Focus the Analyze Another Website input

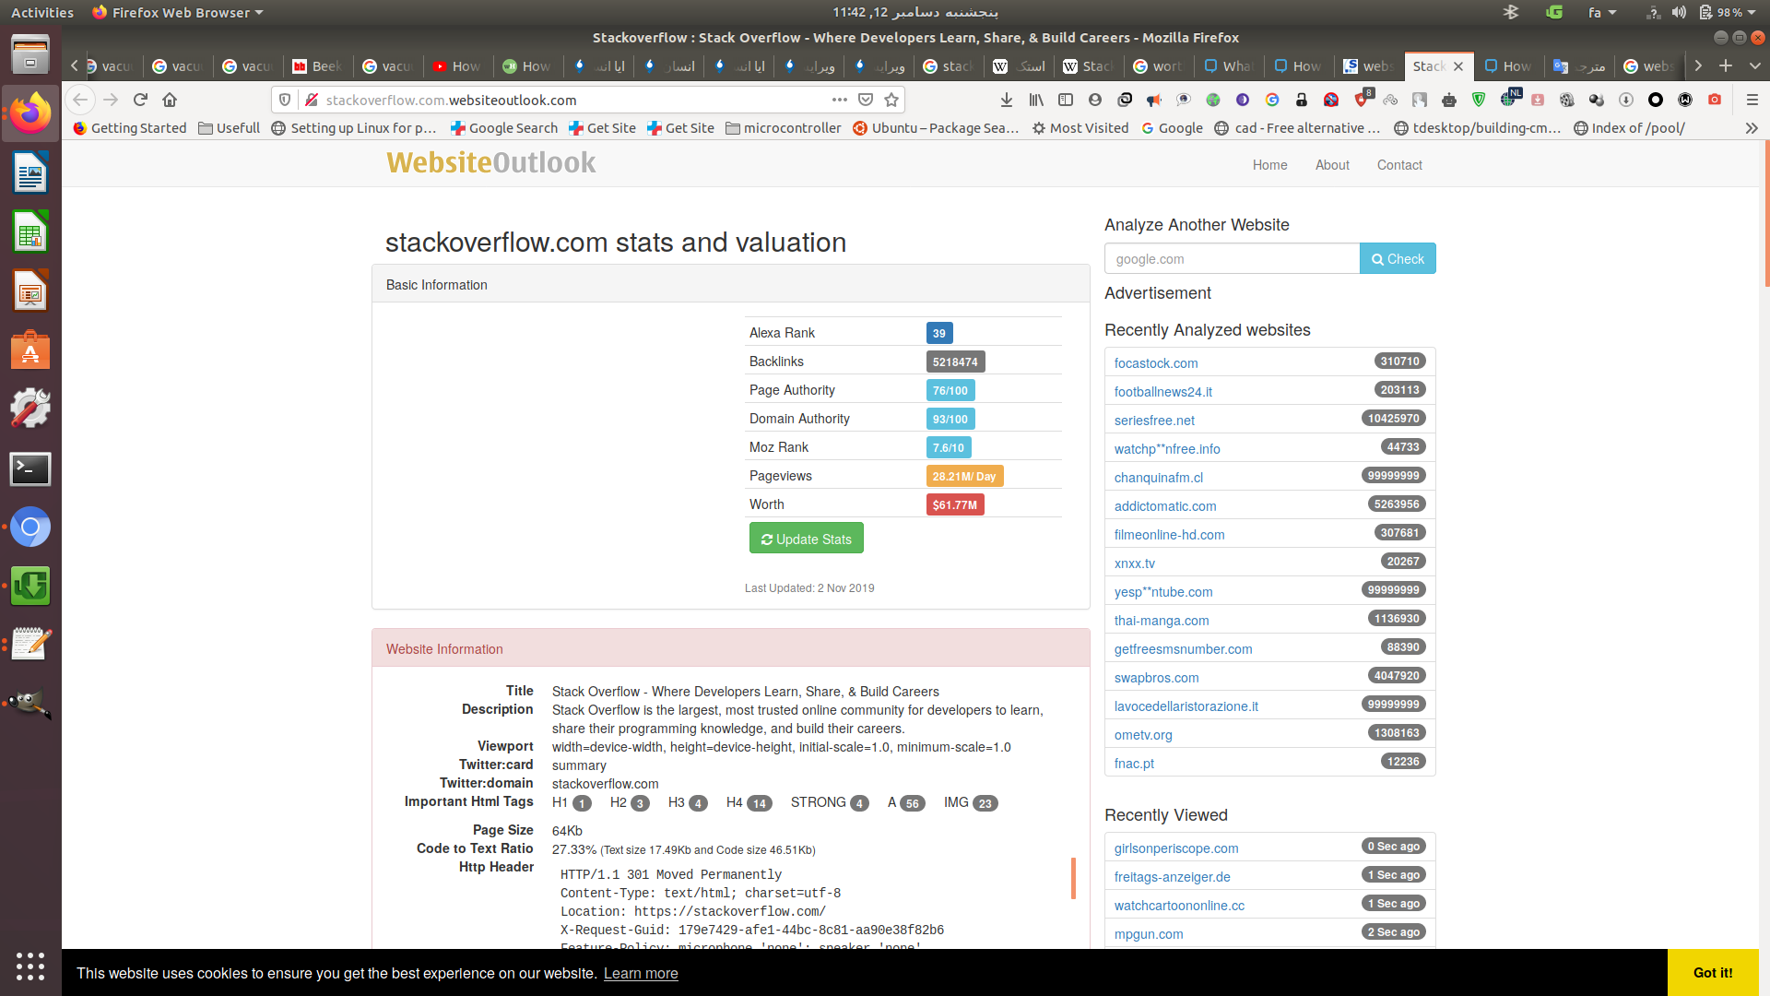pos(1232,259)
